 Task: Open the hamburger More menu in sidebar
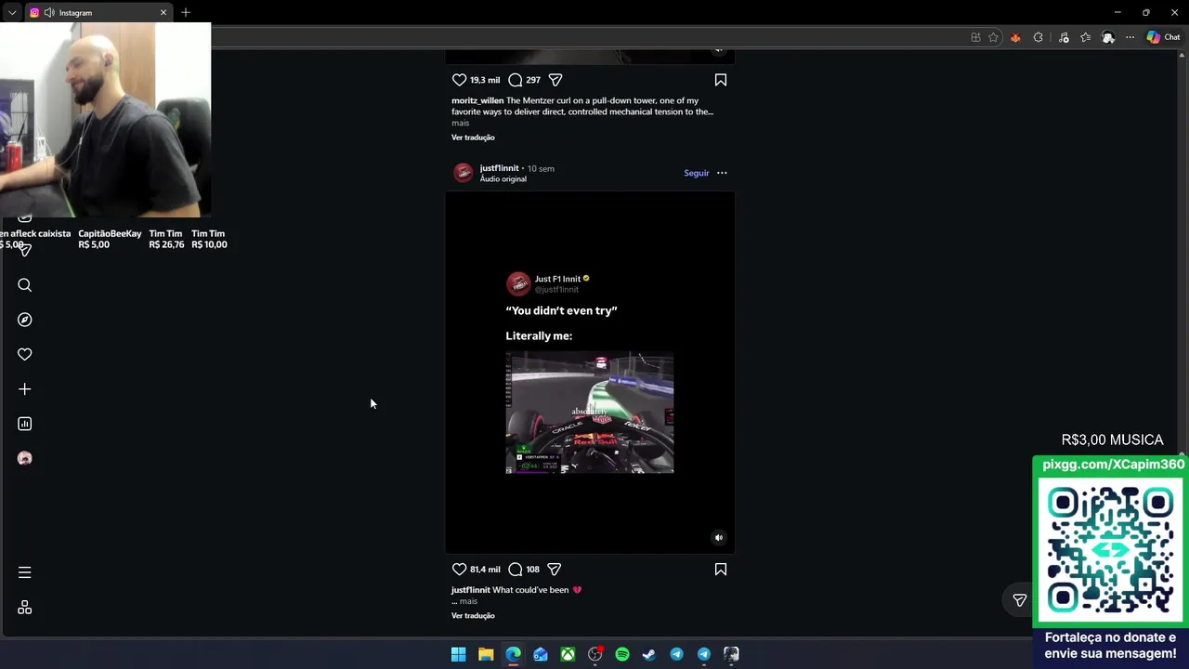tap(25, 572)
